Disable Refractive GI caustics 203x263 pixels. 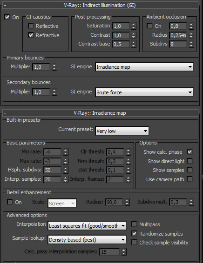click(31, 35)
